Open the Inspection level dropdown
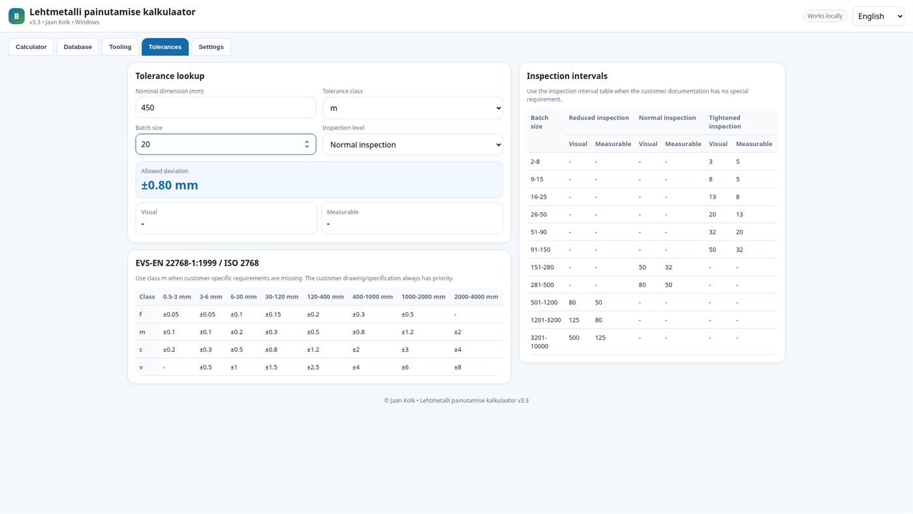913x514 pixels. coord(412,144)
